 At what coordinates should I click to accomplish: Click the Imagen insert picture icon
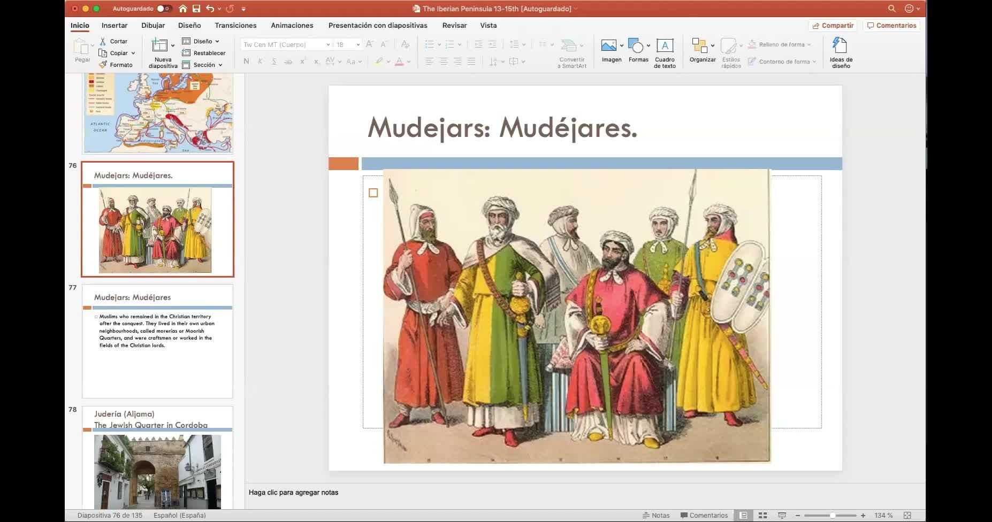coord(609,46)
